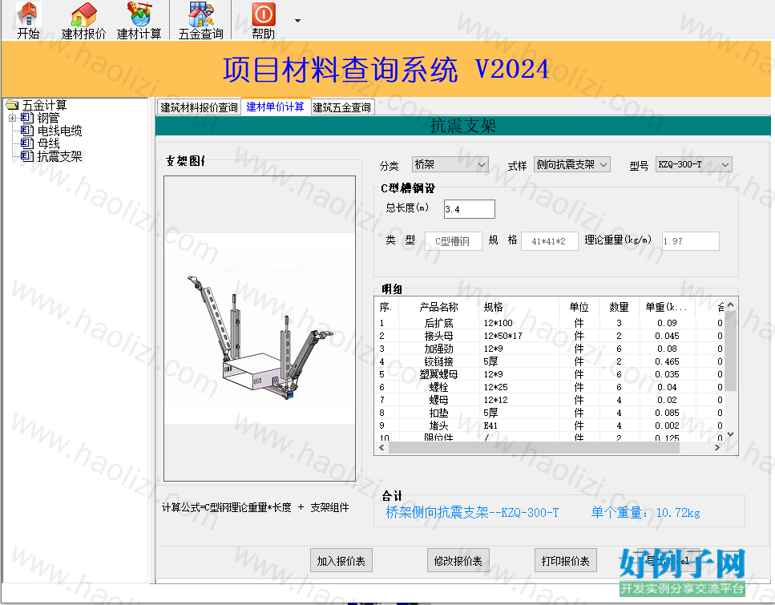The height and width of the screenshot is (605, 775).
Task: Select the 铰链接 row
Action: (x=550, y=361)
